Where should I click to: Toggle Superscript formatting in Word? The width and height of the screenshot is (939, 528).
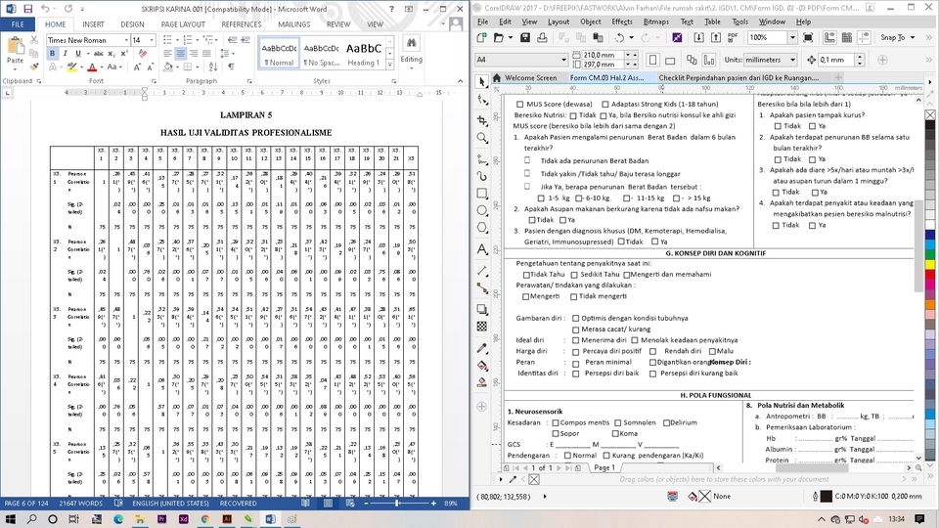pyautogui.click(x=124, y=53)
